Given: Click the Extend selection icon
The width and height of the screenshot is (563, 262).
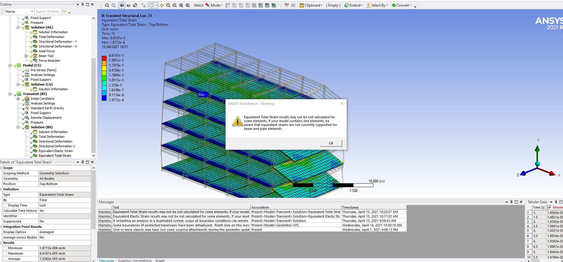Looking at the screenshot, I should (x=347, y=5).
